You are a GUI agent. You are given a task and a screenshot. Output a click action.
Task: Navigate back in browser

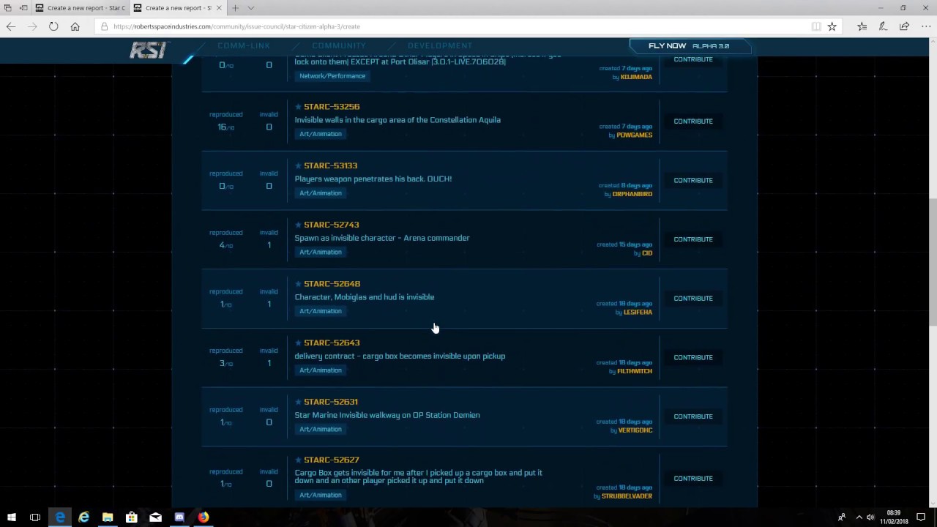coord(11,26)
